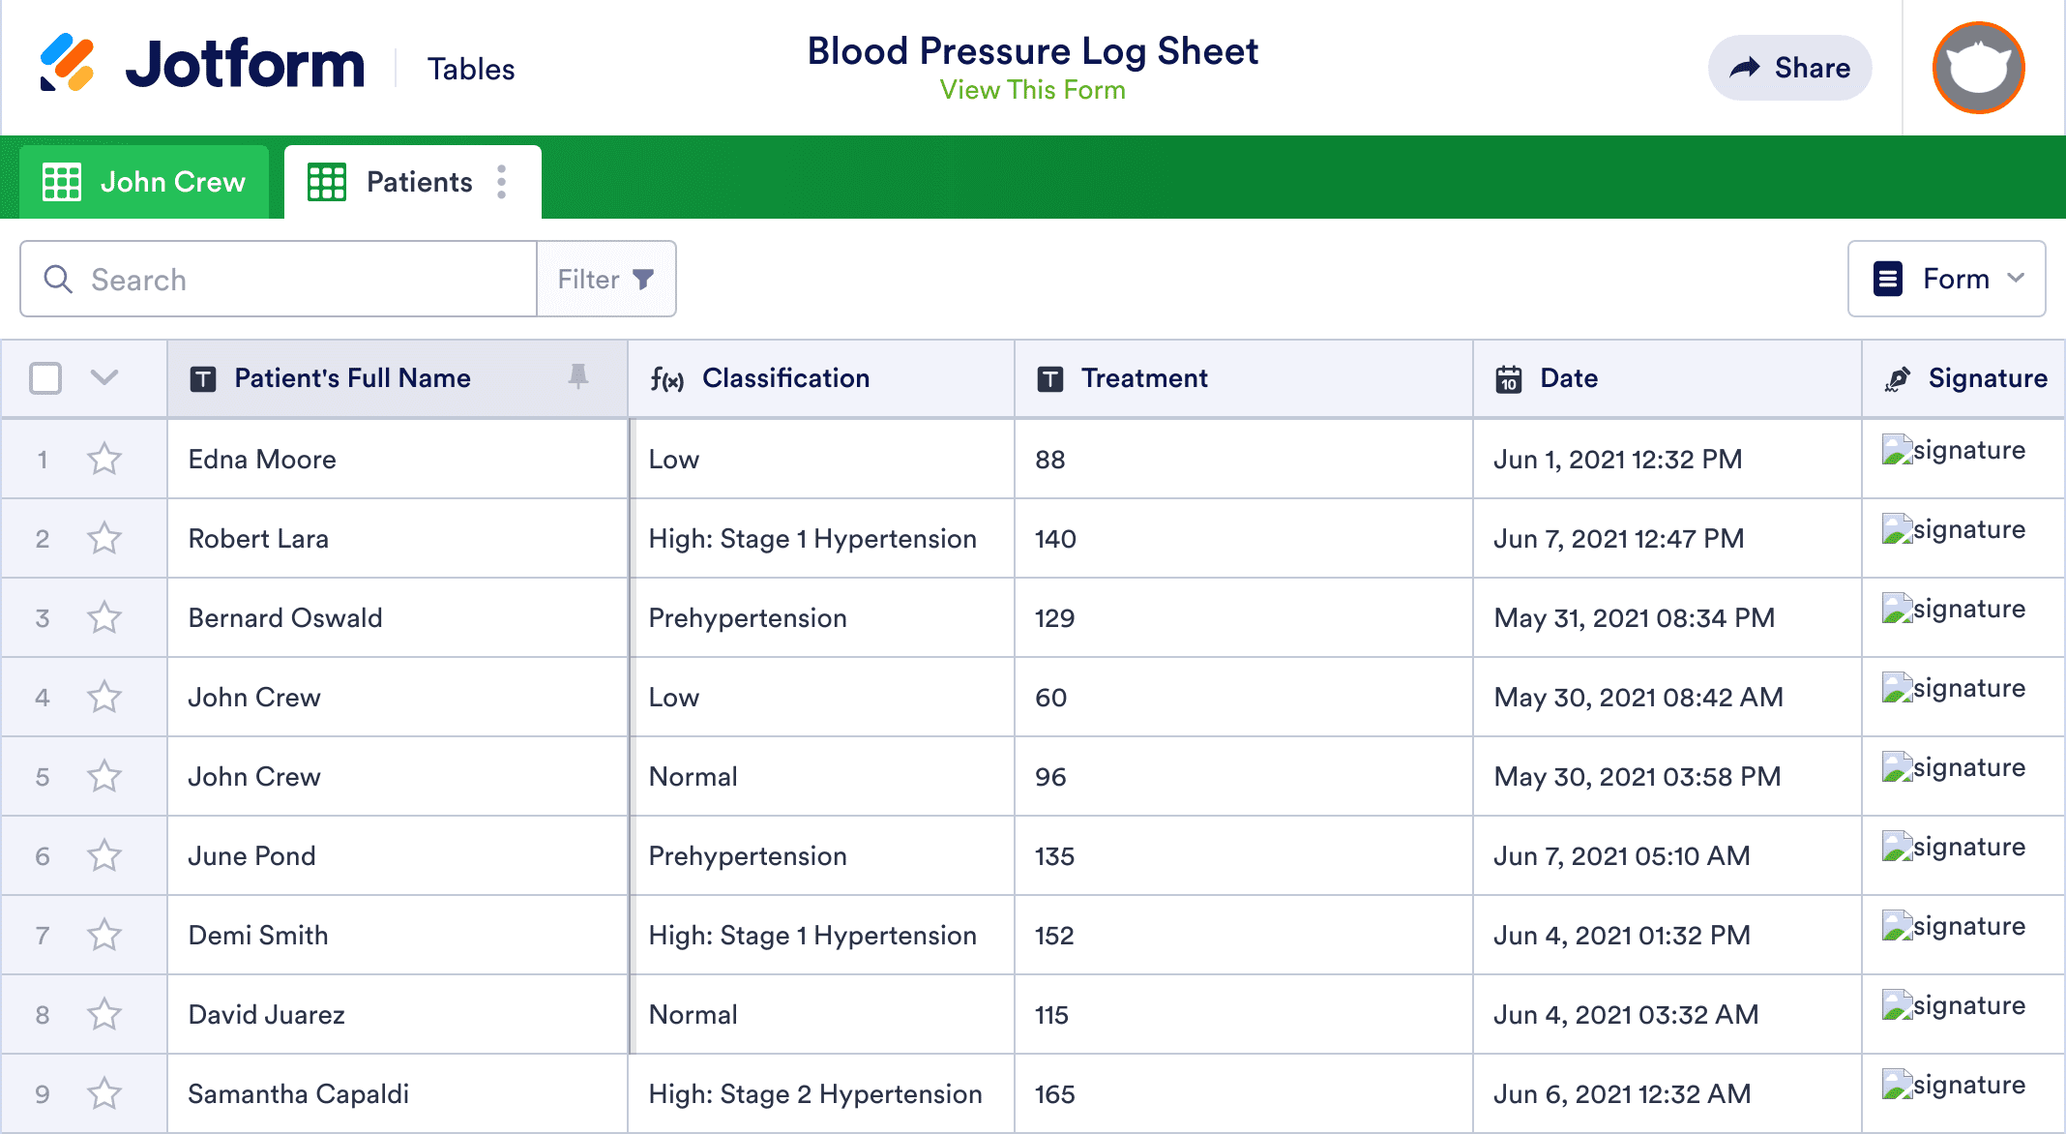Open the user avatar profile menu
This screenshot has width=2066, height=1134.
[x=1978, y=68]
